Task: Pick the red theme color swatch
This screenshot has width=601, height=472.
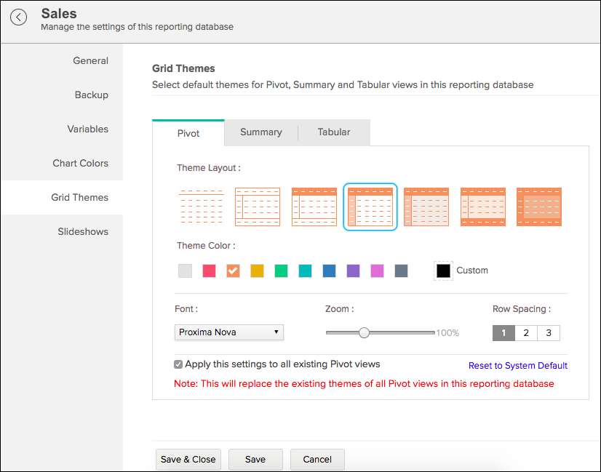Action: (x=209, y=271)
